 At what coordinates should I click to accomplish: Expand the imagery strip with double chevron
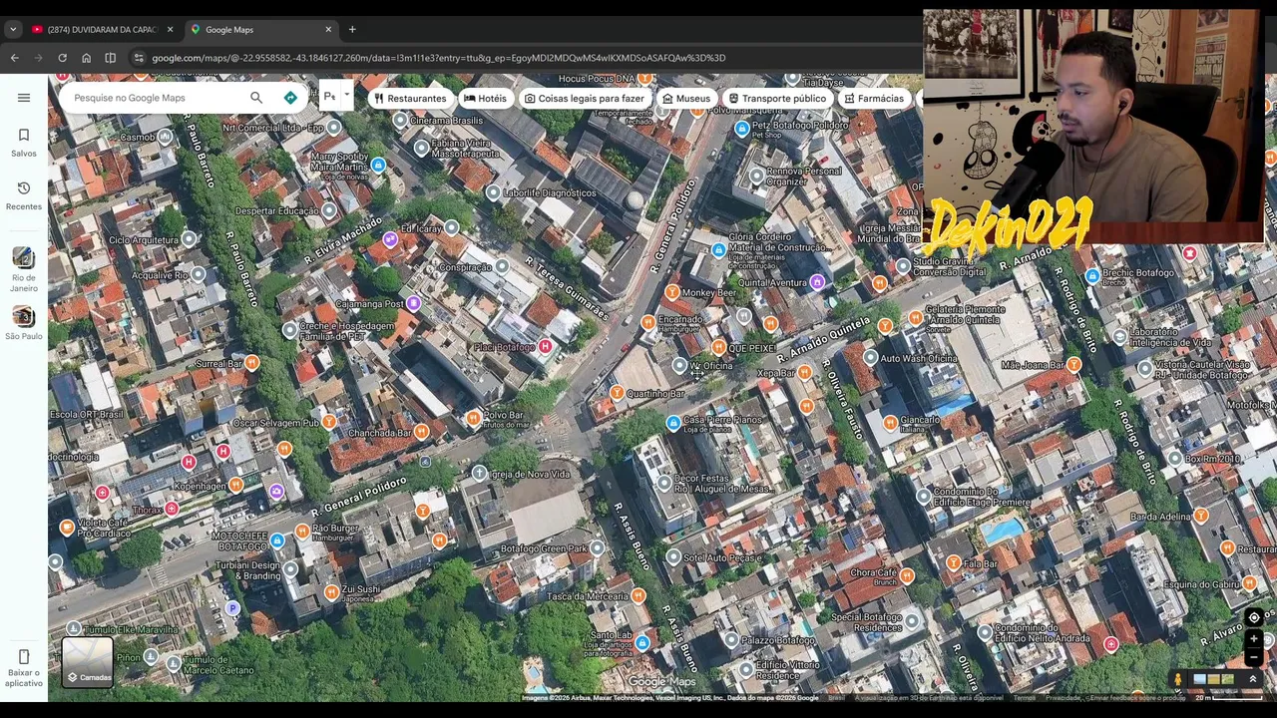click(x=1252, y=679)
